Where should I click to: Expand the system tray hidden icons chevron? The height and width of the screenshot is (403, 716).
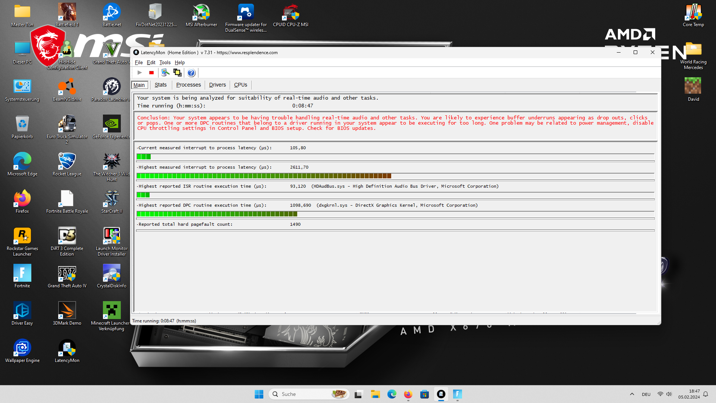[632, 394]
